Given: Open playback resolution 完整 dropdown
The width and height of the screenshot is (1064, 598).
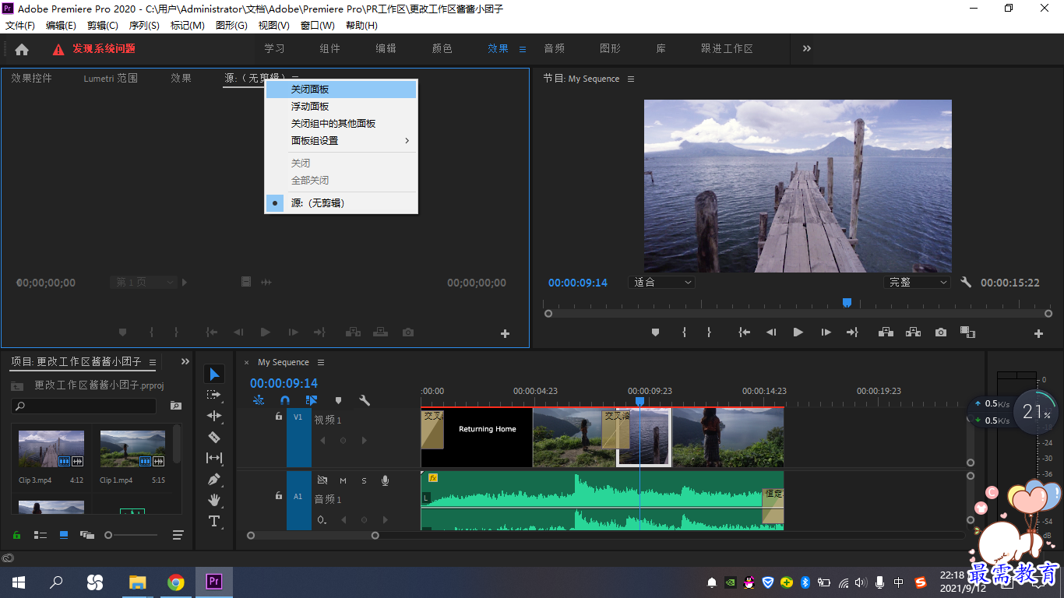Looking at the screenshot, I should 917,283.
